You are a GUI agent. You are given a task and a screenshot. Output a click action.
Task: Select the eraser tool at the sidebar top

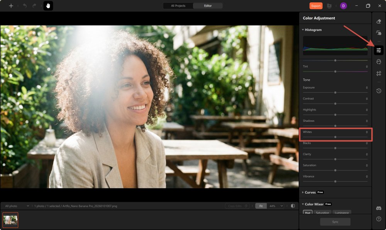point(379,22)
